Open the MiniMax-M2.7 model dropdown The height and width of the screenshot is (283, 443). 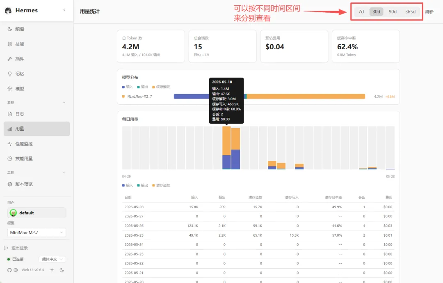coord(37,232)
